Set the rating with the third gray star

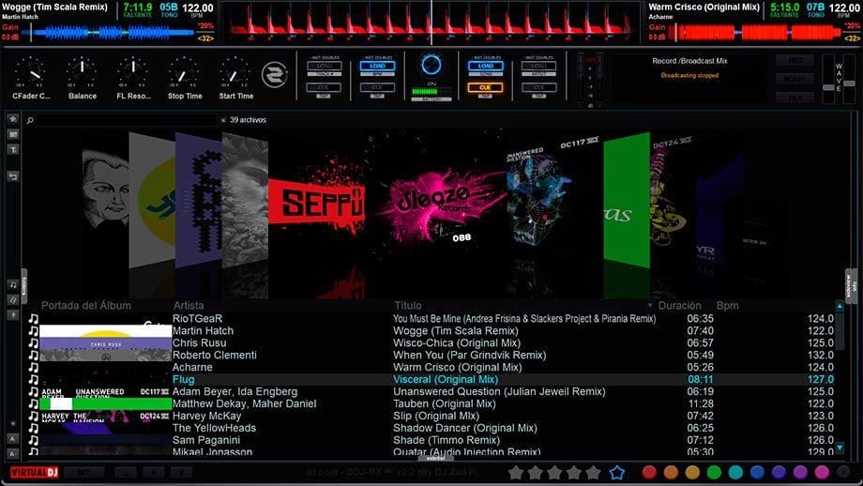[x=554, y=472]
